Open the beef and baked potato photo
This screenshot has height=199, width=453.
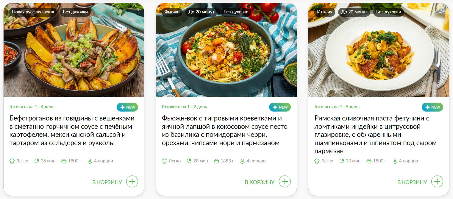click(74, 50)
